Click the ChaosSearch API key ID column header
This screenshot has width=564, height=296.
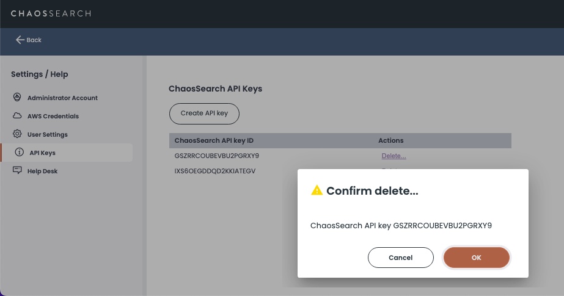pos(214,140)
